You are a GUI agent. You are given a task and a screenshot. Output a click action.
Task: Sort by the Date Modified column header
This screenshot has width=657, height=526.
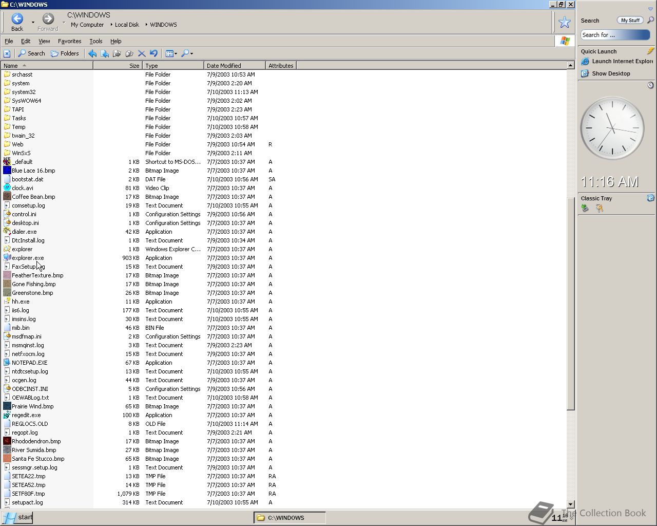[x=235, y=66]
